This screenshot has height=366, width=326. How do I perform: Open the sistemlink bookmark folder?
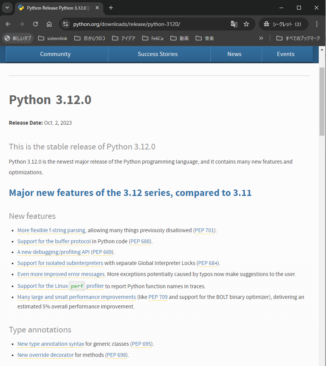pyautogui.click(x=53, y=38)
